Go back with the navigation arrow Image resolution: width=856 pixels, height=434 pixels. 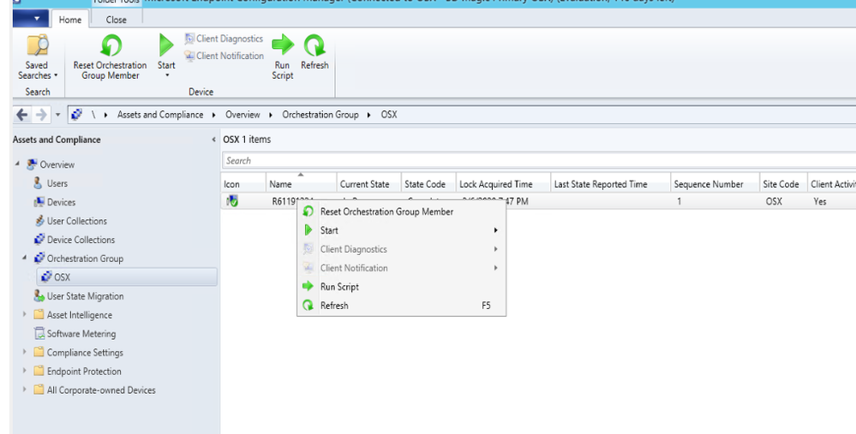click(x=21, y=115)
